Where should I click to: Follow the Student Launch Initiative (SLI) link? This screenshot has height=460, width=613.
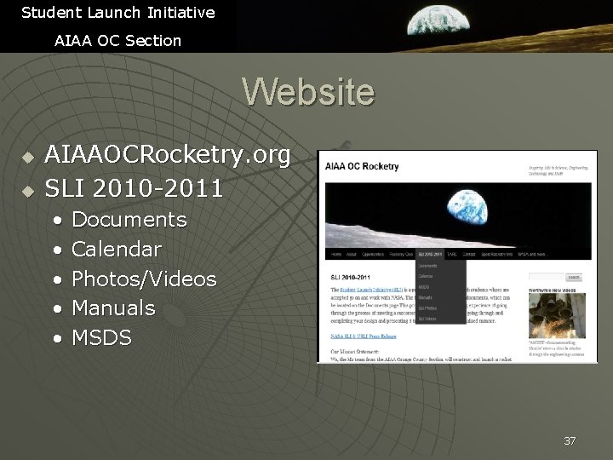click(x=371, y=290)
